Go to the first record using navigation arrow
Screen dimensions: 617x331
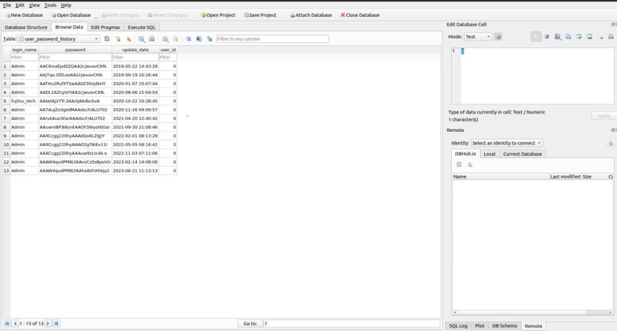tap(7, 323)
